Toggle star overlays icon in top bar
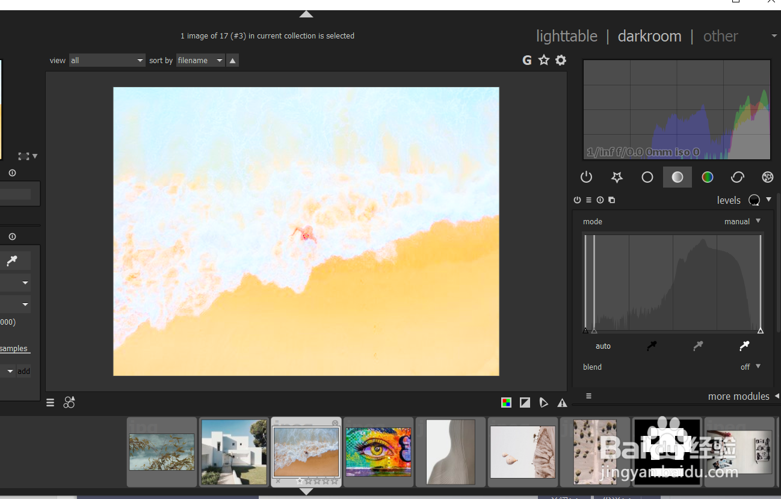781x499 pixels. click(x=544, y=60)
